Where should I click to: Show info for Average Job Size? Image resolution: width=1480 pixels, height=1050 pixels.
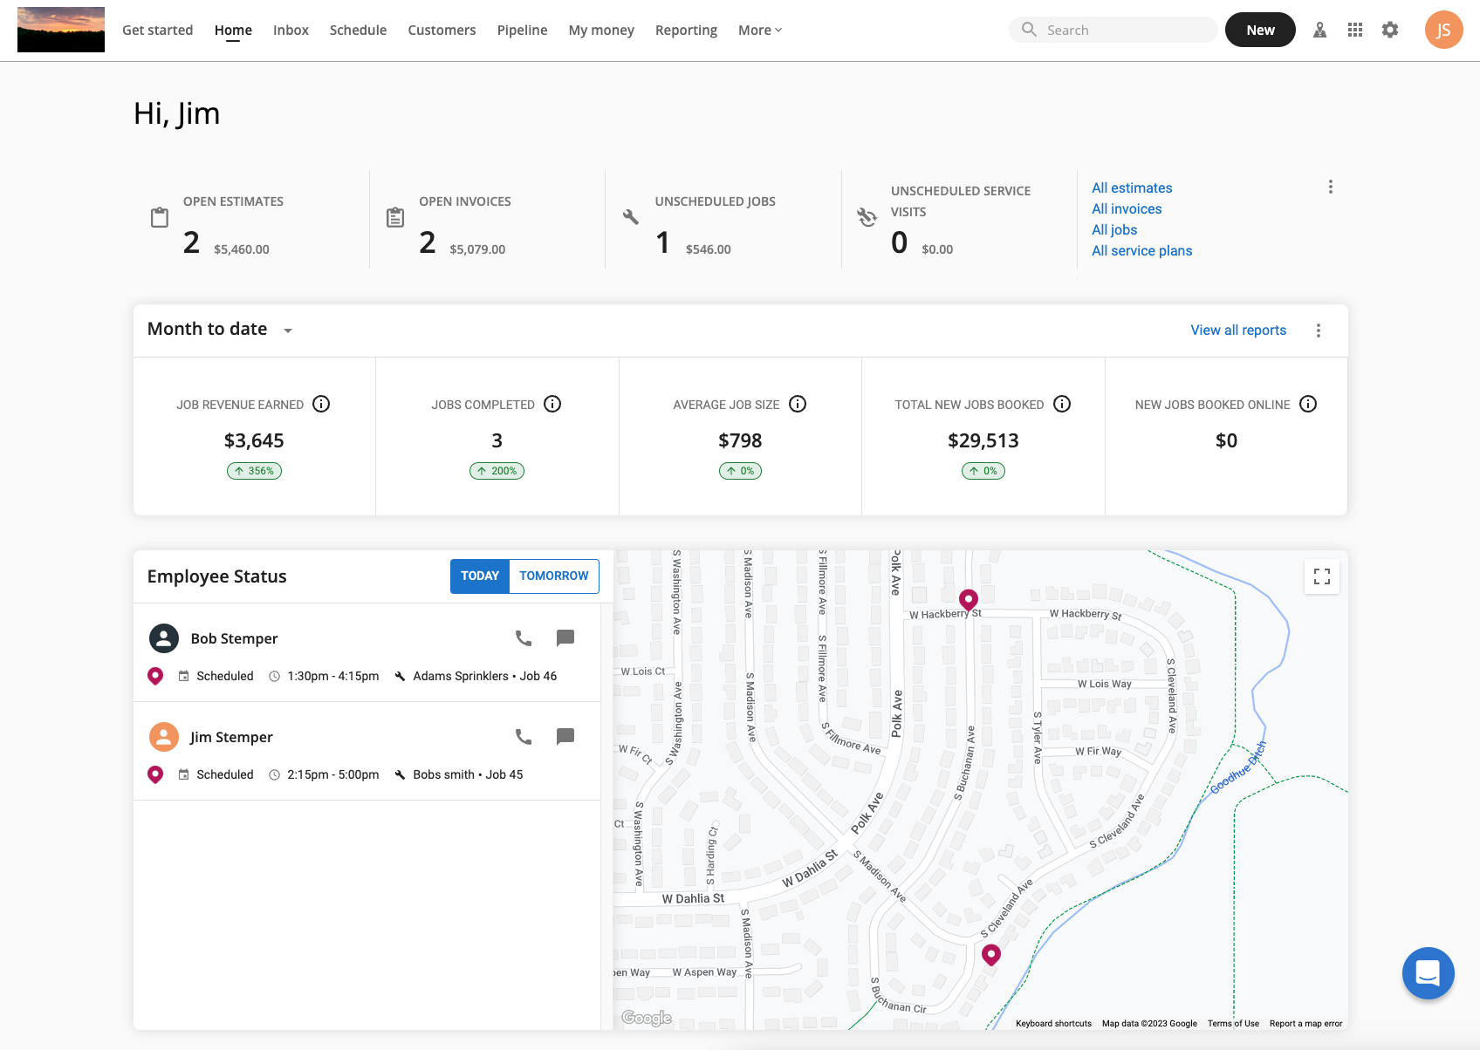point(798,404)
